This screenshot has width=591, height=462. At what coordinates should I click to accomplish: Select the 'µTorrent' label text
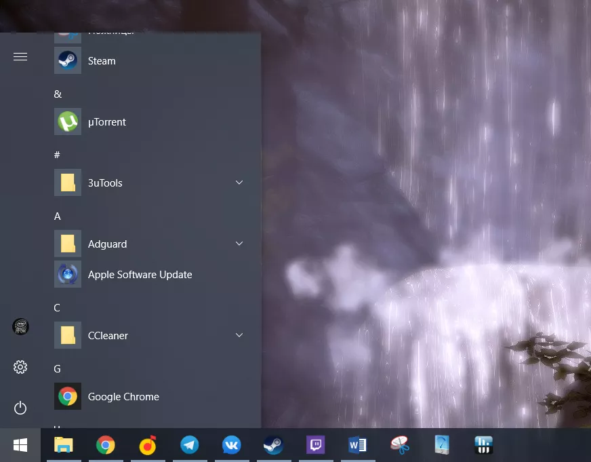107,122
